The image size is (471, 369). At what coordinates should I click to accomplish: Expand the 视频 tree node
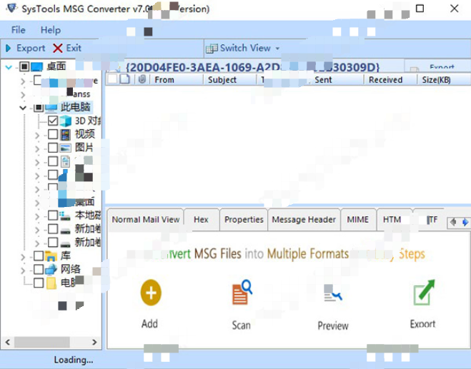37,136
